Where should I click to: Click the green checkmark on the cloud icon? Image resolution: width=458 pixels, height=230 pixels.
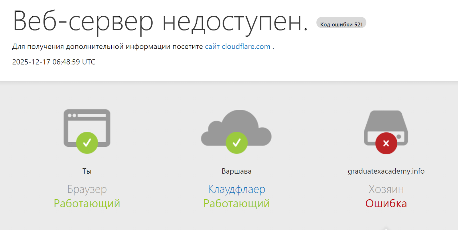click(x=236, y=143)
